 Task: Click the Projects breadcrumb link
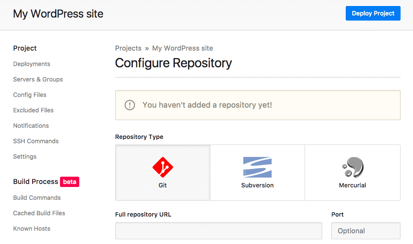click(128, 48)
